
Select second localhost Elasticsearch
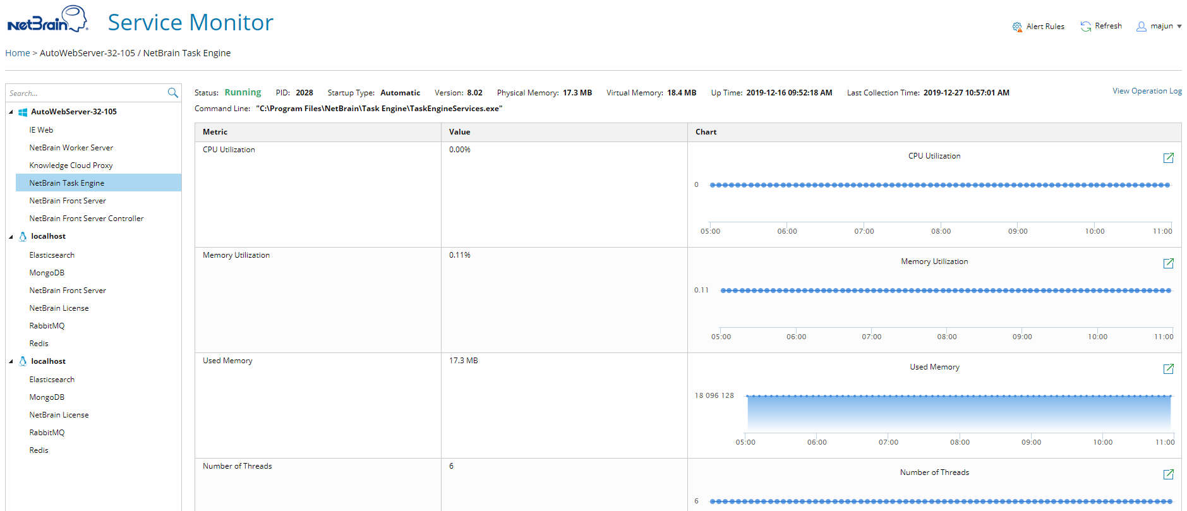pos(52,380)
